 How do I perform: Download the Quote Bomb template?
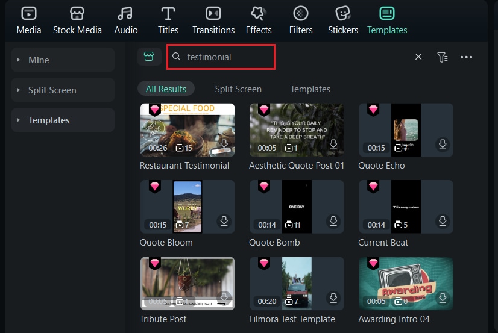pos(333,221)
